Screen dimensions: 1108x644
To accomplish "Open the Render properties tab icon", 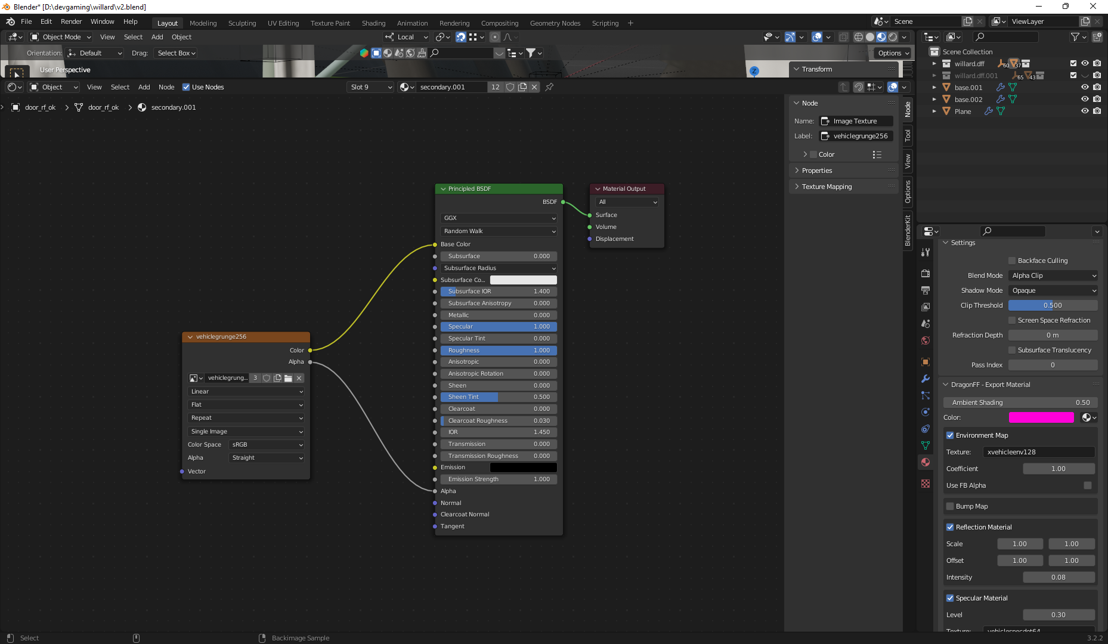I will [925, 274].
